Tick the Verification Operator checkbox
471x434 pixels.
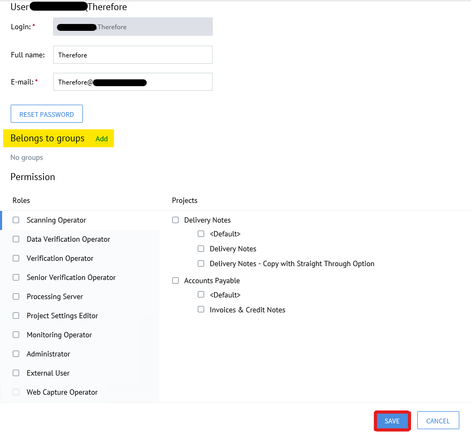[x=16, y=258]
